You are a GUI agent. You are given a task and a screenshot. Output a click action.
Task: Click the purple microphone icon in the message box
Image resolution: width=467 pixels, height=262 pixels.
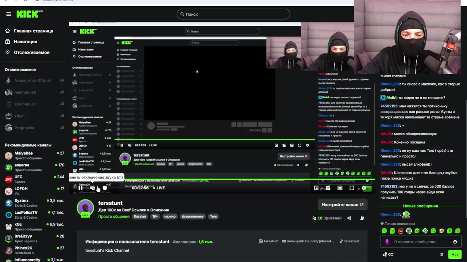click(x=387, y=242)
